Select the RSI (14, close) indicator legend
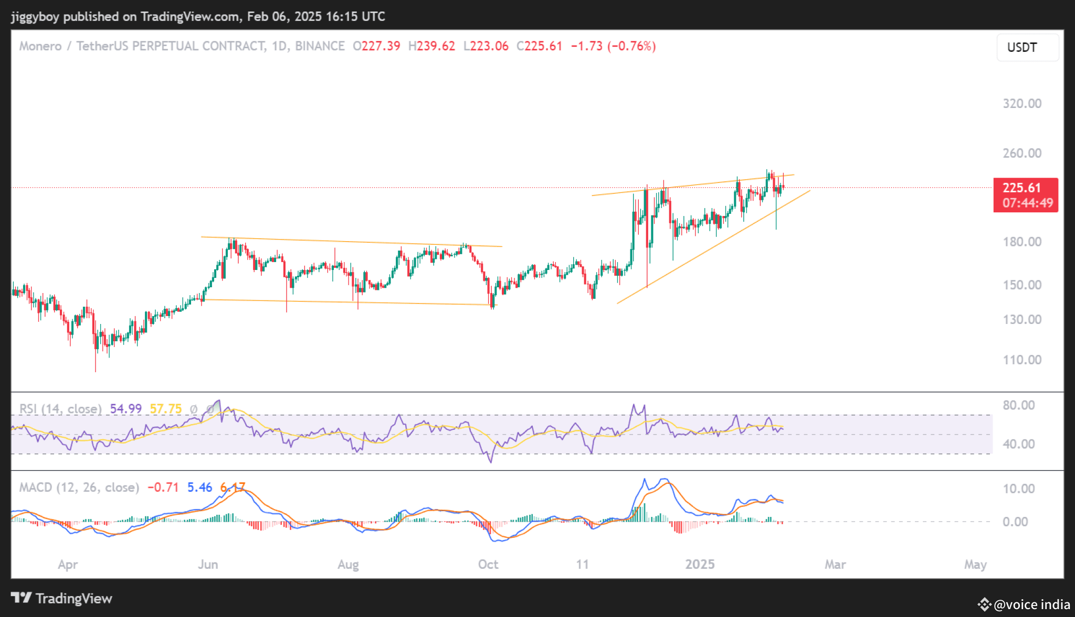 coord(60,409)
